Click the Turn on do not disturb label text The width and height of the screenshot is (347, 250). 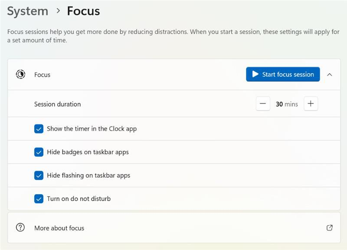coord(79,199)
